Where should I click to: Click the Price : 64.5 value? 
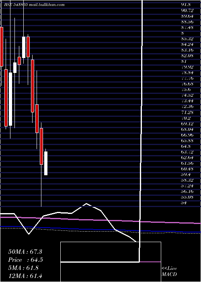click(25, 260)
